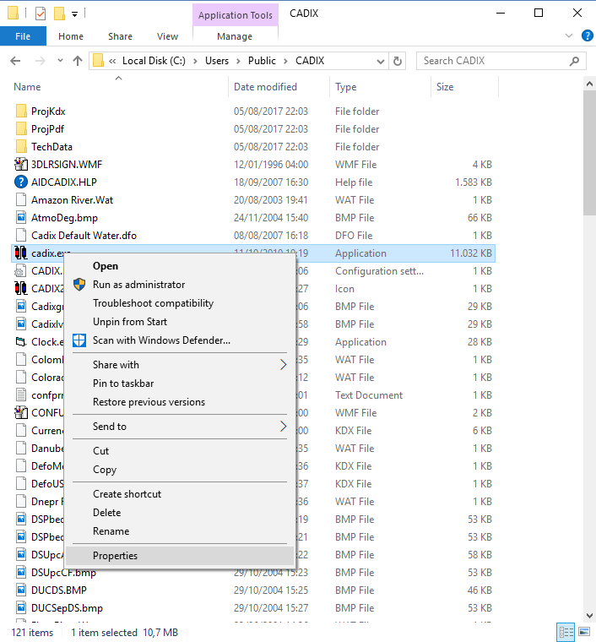This screenshot has width=596, height=642.
Task: Choose Pin to taskbar
Action: pos(123,384)
